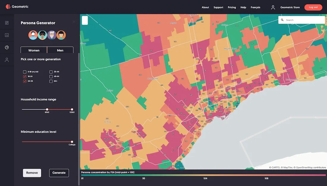Viewport: 327px width, 186px height.
Task: Open the bar chart icon in sidebar
Action: click(7, 35)
